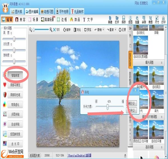Select the 自动白平衡 effect thumbnail
The image size is (168, 159).
click(156, 128)
